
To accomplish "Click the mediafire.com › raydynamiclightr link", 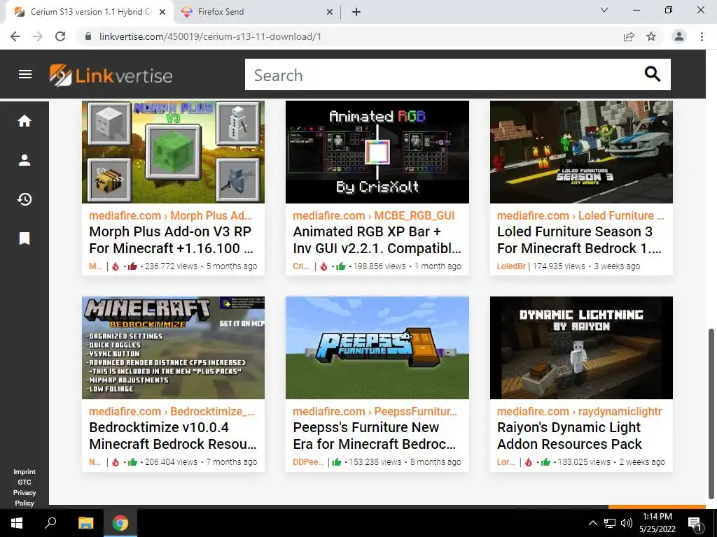I will [x=579, y=411].
